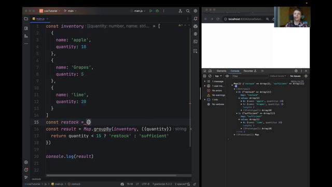Open Search Everywhere magnifier in IDE
The image size is (332, 187).
click(x=188, y=11)
